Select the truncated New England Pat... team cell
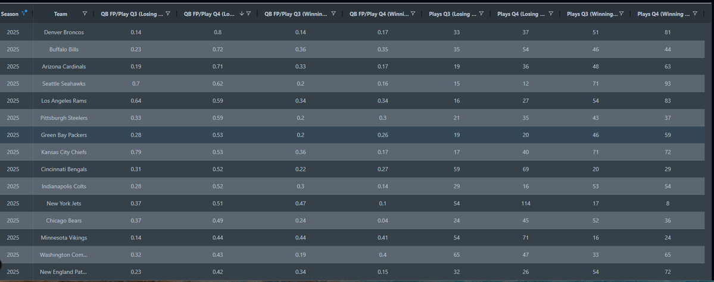Screen dimensions: 714x282 (x=64, y=271)
